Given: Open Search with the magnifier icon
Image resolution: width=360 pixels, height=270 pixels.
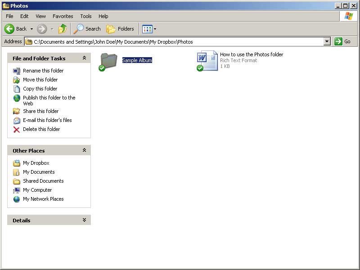Looking at the screenshot, I should click(78, 29).
